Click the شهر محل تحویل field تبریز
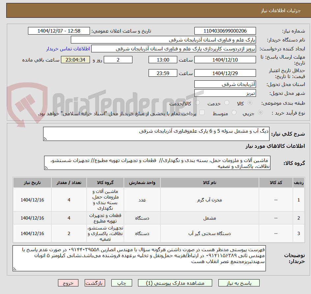This screenshot has height=294, width=311. pyautogui.click(x=225, y=93)
